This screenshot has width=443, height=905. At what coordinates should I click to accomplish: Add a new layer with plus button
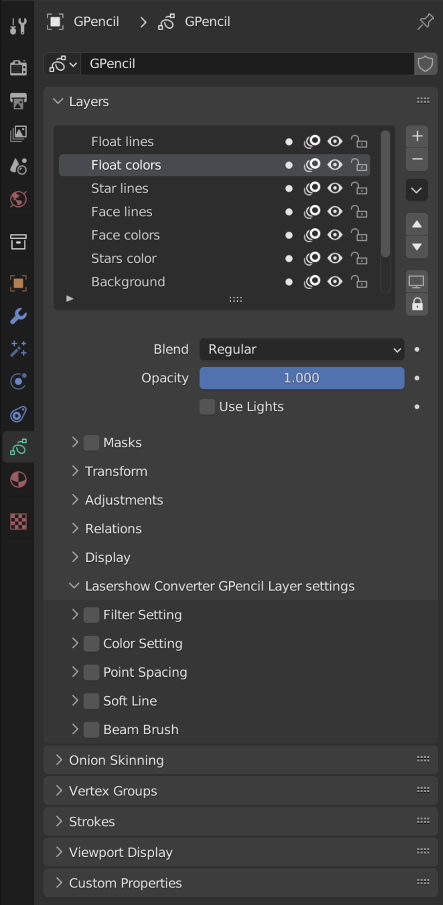417,136
